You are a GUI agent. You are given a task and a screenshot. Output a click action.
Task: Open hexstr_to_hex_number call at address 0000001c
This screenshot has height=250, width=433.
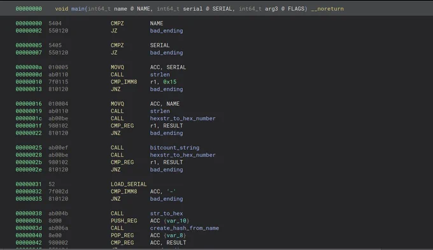click(183, 119)
